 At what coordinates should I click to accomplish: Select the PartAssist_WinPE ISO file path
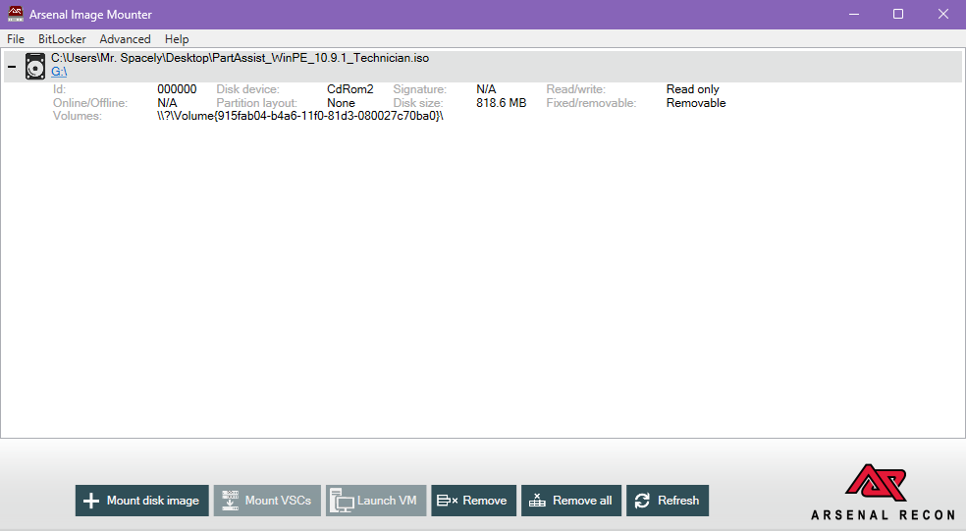click(x=241, y=58)
